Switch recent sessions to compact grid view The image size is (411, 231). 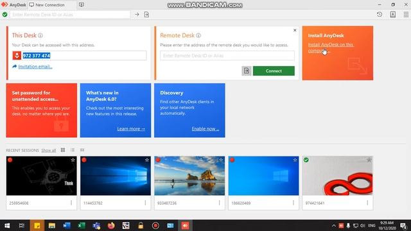click(82, 150)
